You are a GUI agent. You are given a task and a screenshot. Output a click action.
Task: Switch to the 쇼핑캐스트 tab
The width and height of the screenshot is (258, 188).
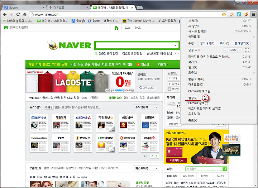coord(188,176)
